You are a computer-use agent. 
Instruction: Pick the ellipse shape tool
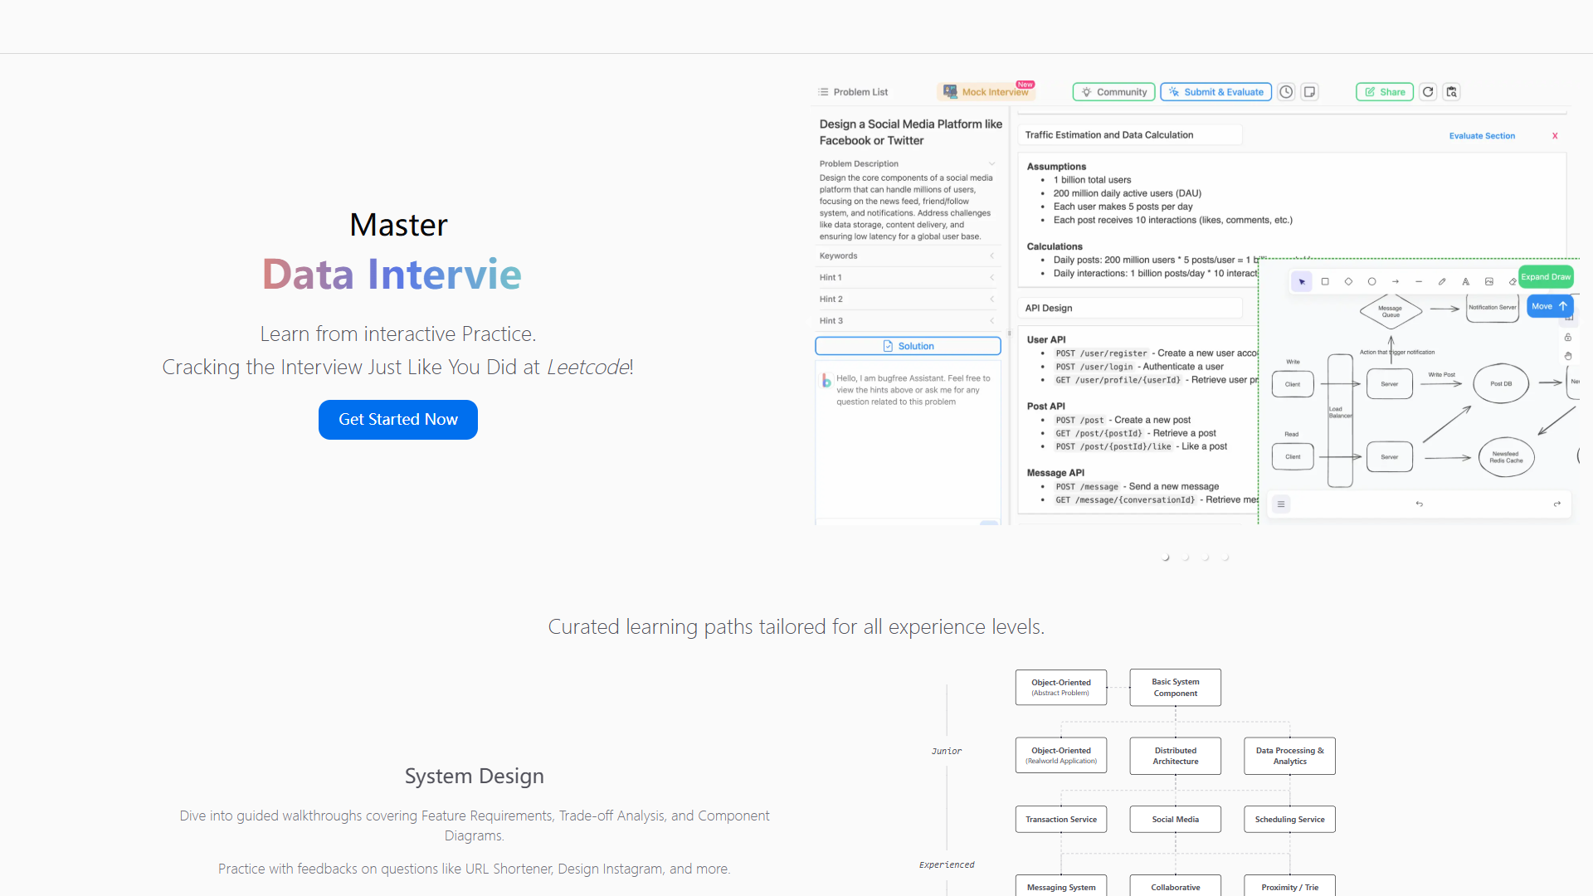pyautogui.click(x=1372, y=282)
